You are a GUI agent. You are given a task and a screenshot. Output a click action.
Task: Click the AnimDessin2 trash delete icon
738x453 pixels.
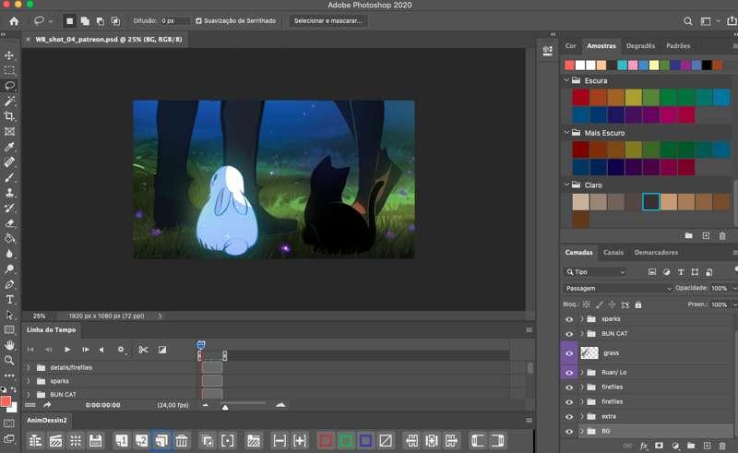pyautogui.click(x=181, y=441)
